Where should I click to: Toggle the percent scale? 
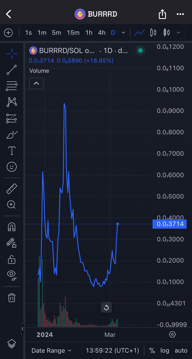coord(152,351)
